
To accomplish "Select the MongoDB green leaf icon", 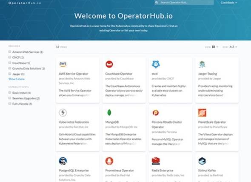I will pos(109,113).
